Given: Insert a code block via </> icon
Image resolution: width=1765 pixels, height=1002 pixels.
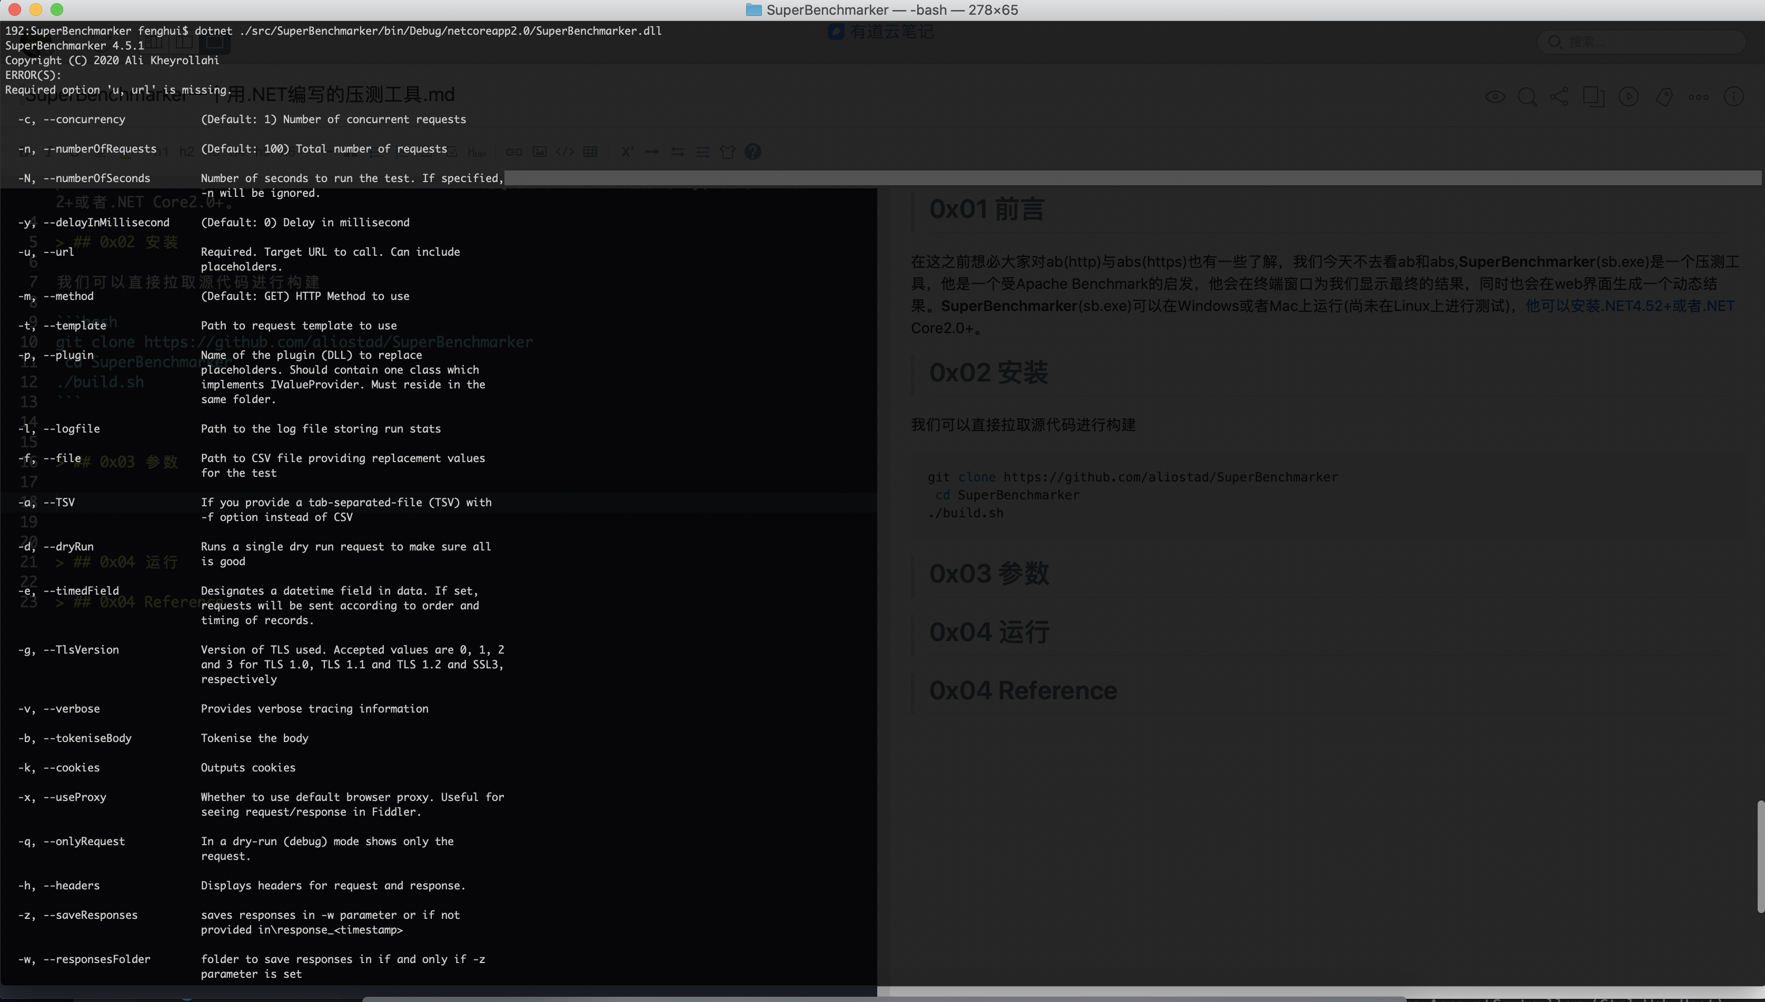Looking at the screenshot, I should (x=565, y=152).
